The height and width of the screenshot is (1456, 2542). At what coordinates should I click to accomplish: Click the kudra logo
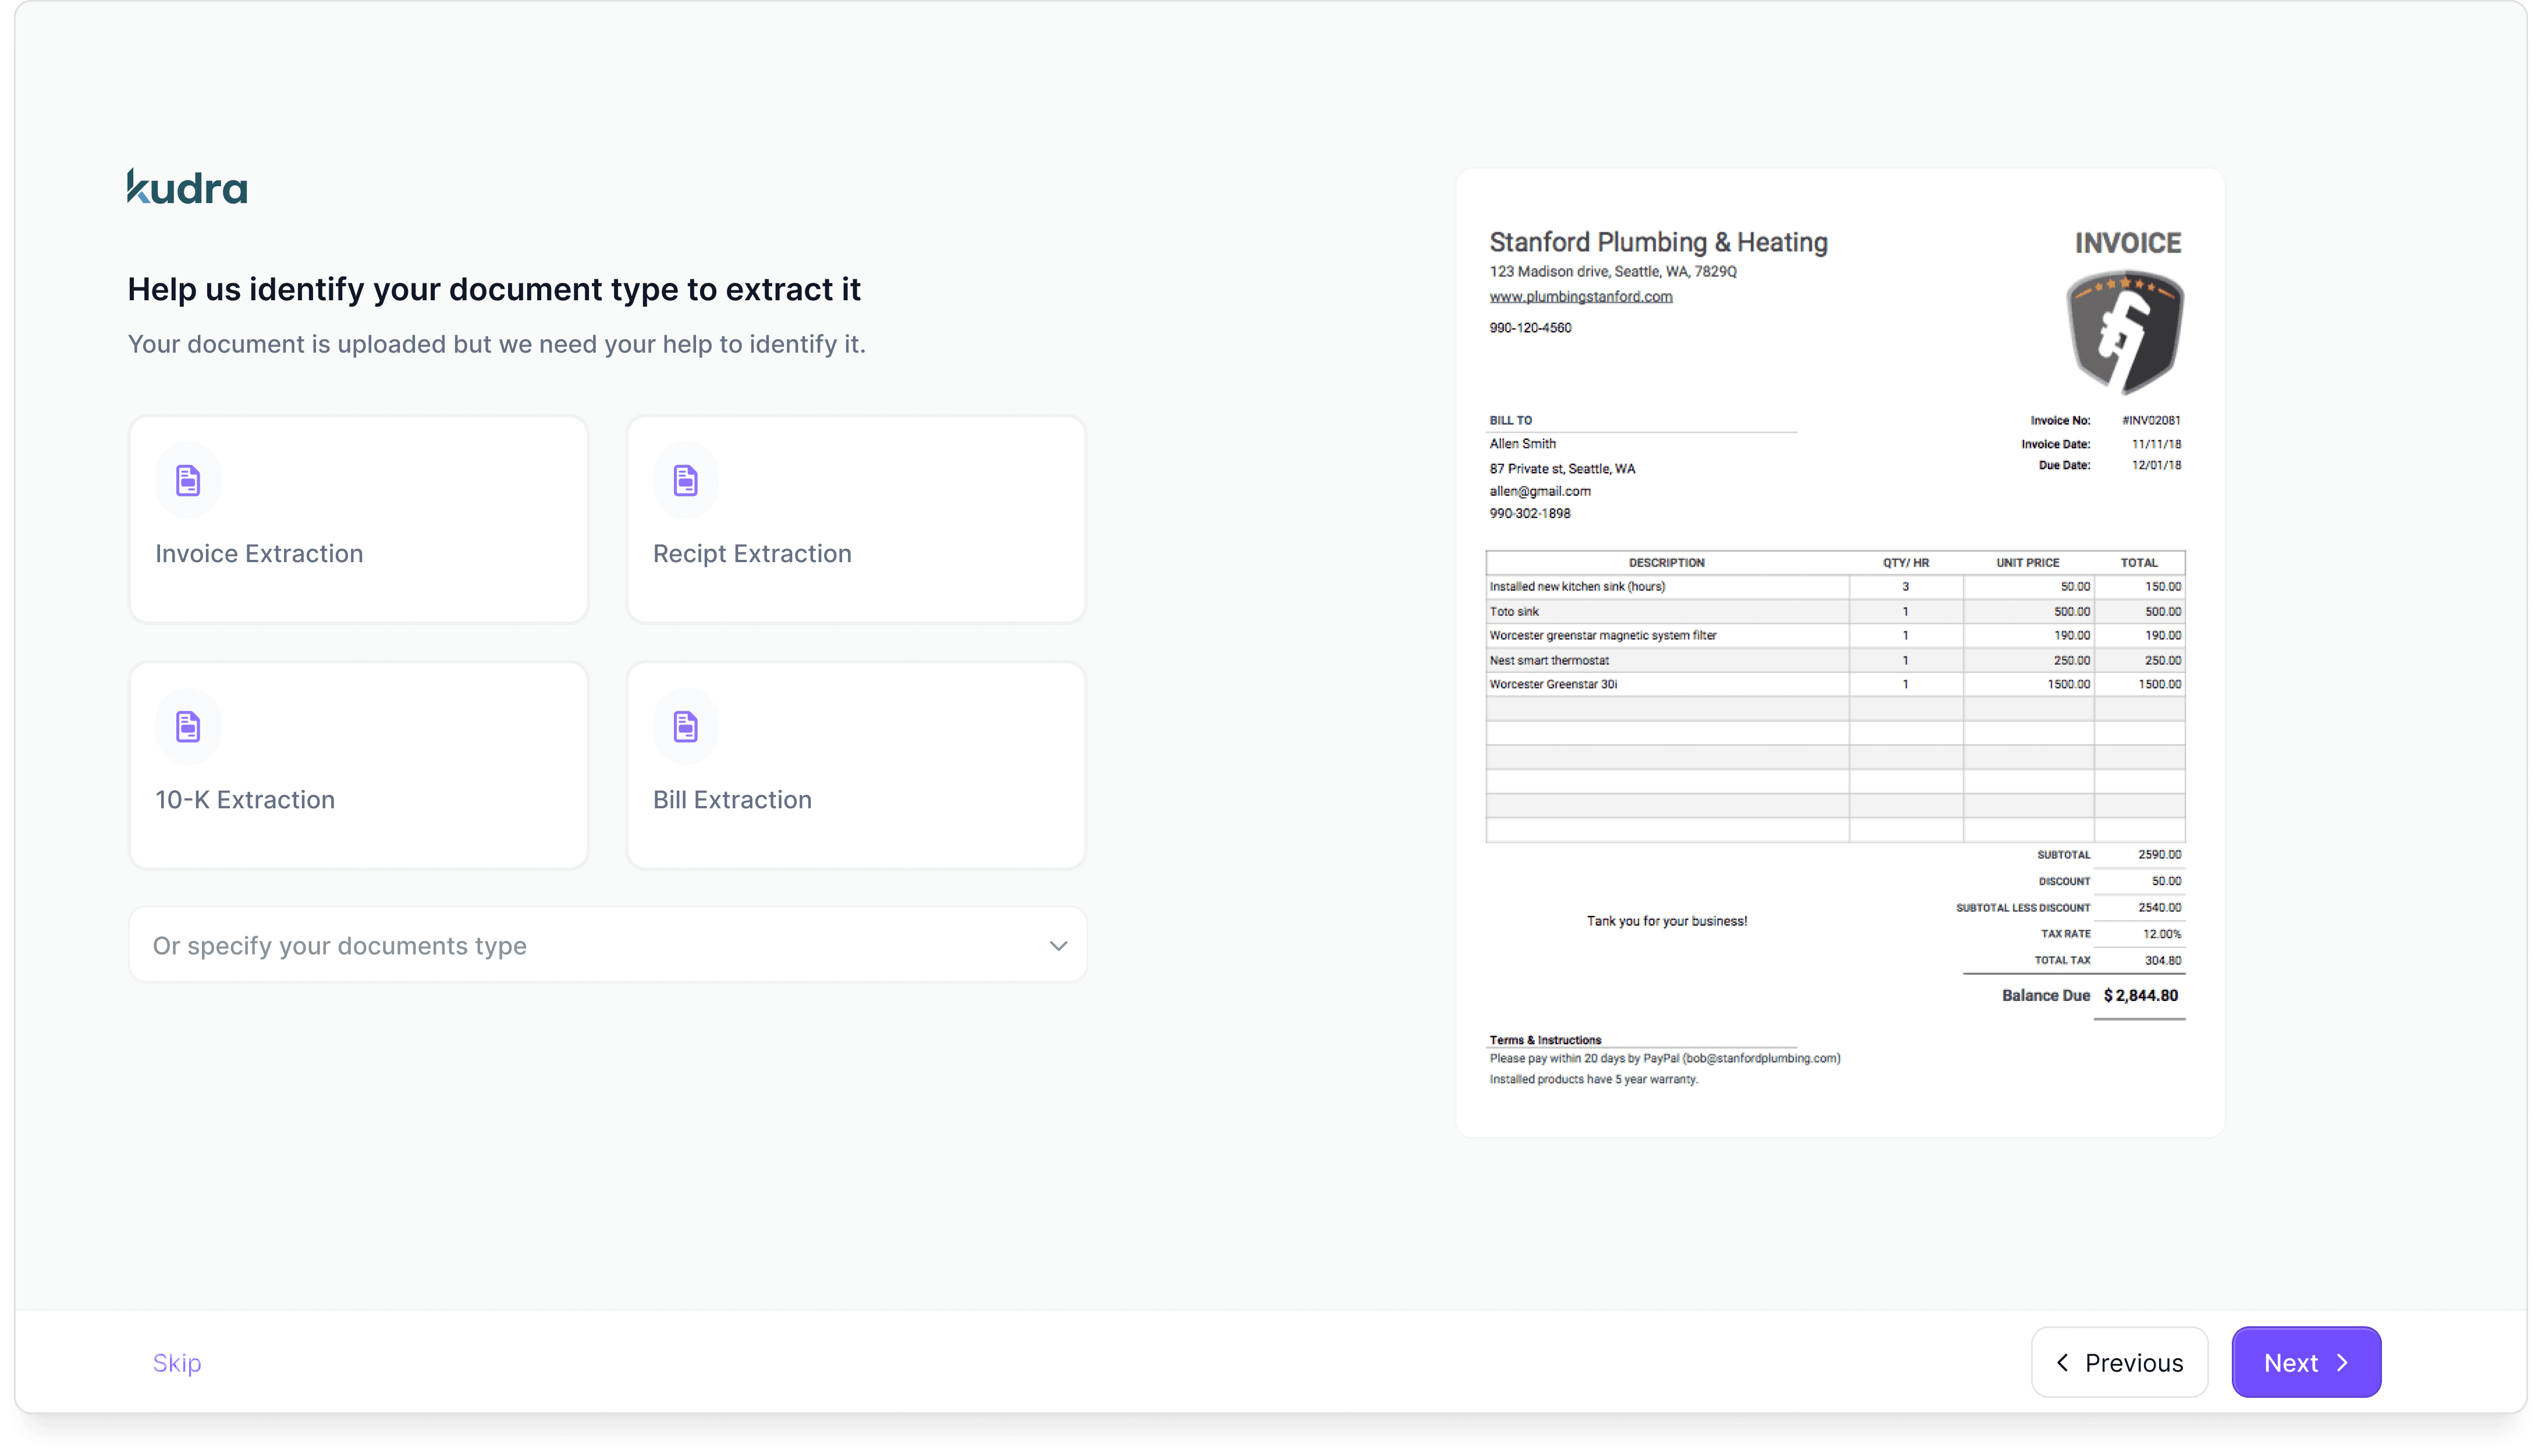coord(187,187)
